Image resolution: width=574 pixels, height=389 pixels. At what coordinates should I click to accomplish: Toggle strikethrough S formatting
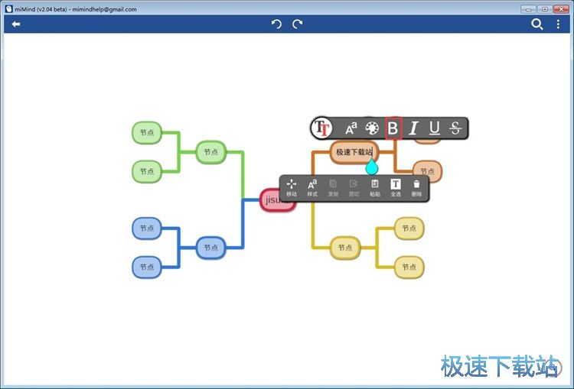455,128
